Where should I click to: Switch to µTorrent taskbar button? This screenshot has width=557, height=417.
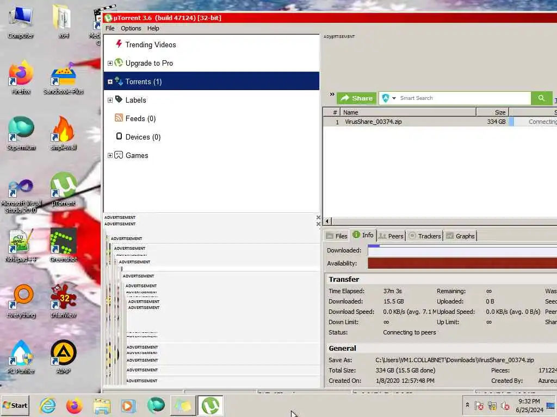coord(211,405)
